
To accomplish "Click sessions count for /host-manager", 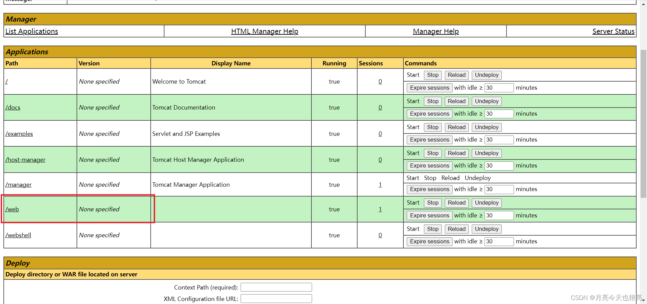I will 380,160.
